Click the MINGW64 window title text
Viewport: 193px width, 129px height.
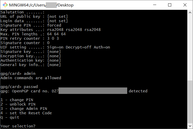[x=41, y=5]
